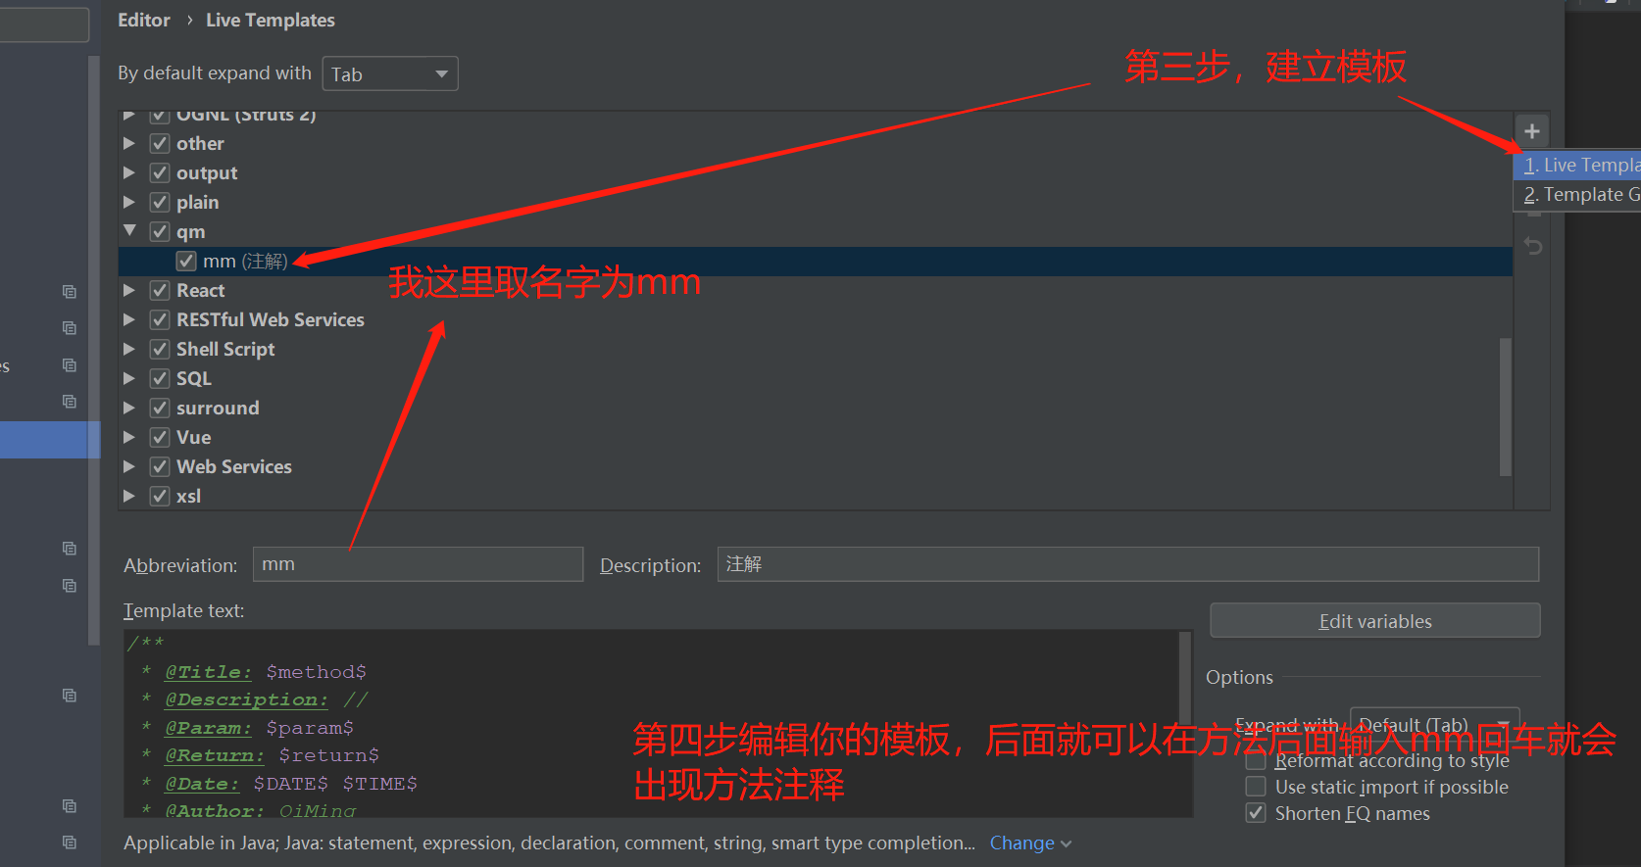
Task: Click the revert arrow icon in the side toolbar
Action: tap(1533, 246)
